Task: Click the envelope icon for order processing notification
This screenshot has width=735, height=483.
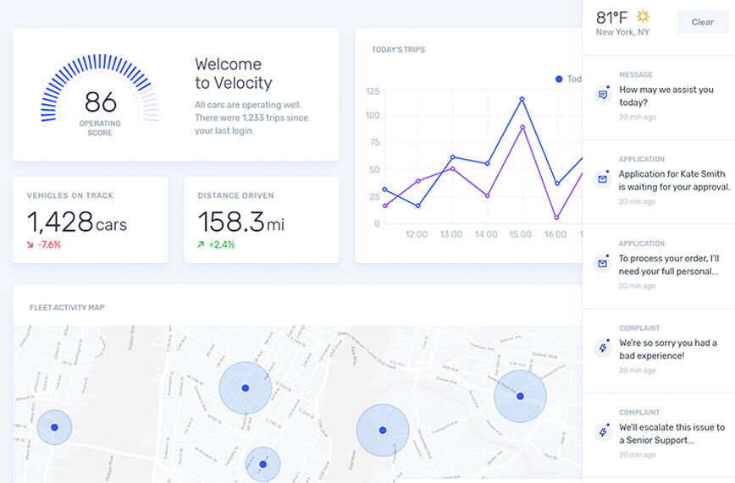Action: coord(603,264)
